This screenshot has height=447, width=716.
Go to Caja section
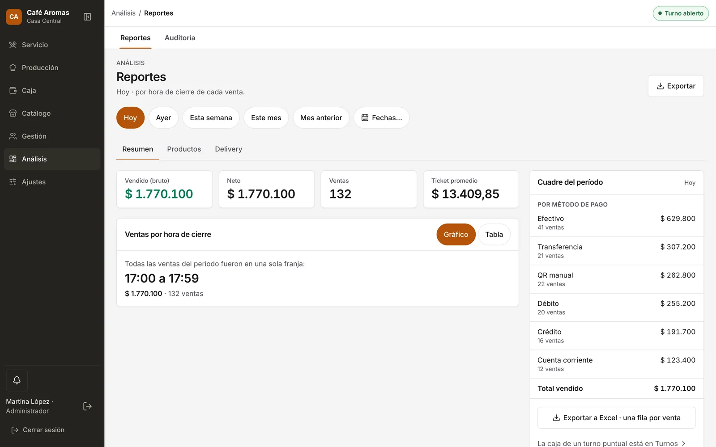click(x=52, y=90)
